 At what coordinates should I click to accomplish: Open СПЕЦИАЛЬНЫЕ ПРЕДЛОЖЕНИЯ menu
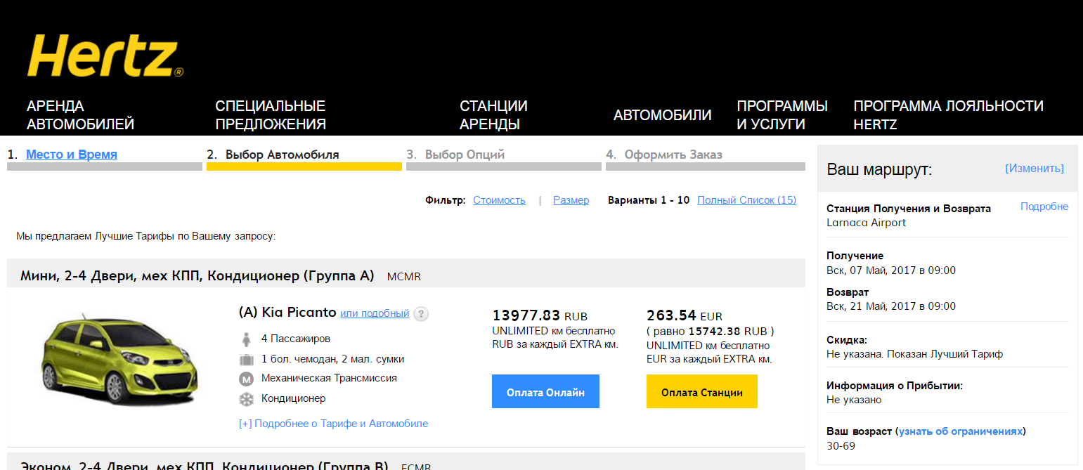271,115
